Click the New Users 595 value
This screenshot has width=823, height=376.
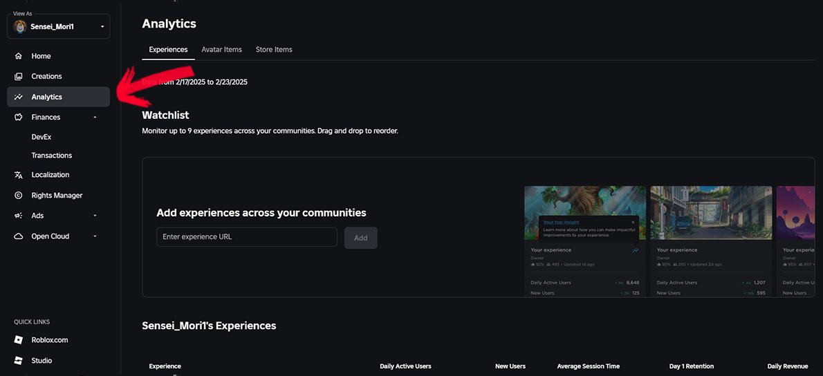(x=761, y=293)
